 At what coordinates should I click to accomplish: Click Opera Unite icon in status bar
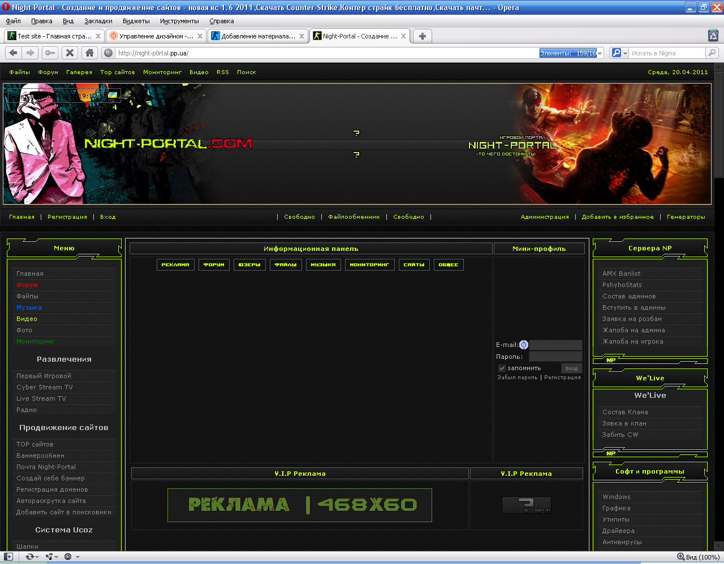point(49,557)
